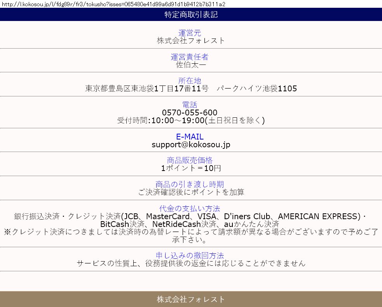This screenshot has height=307, width=382.
Task: Select the 株式会社フォレスト company name text
Action: (x=191, y=40)
